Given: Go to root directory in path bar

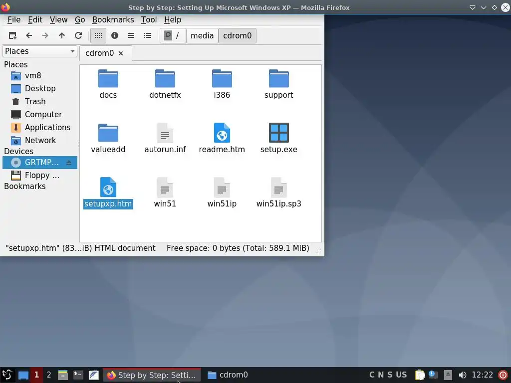Looking at the screenshot, I should click(x=173, y=35).
